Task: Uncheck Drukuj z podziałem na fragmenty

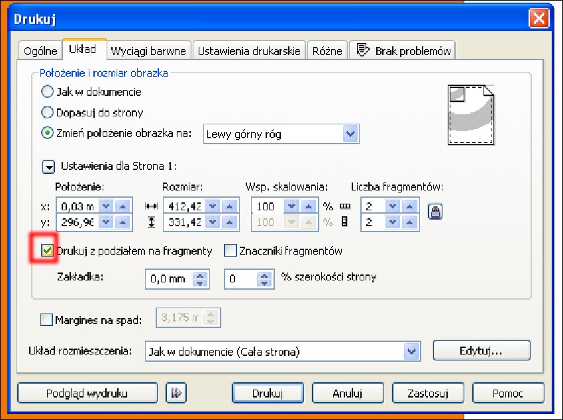Action: (47, 251)
